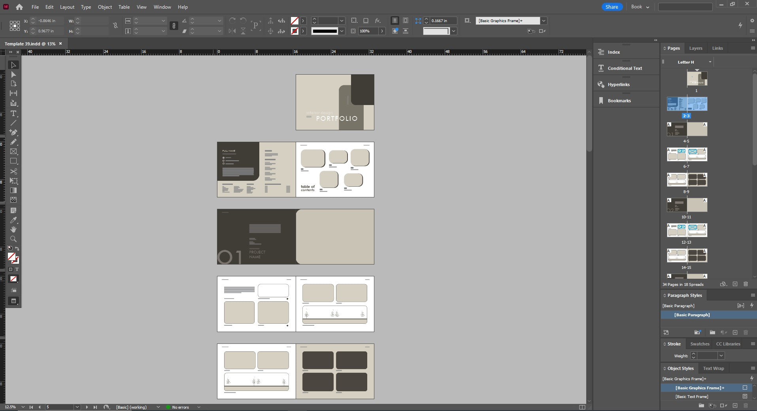Click the Home icon
The image size is (757, 411).
(x=19, y=7)
